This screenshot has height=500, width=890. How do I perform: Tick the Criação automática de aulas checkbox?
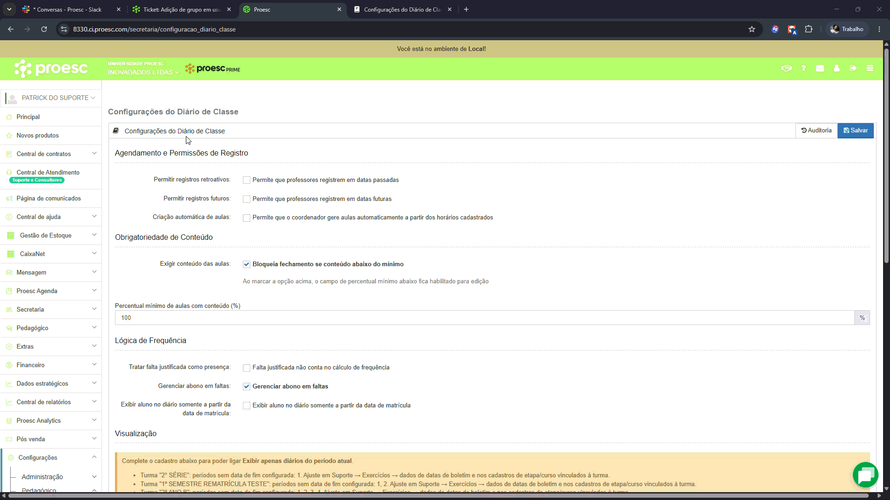[247, 218]
